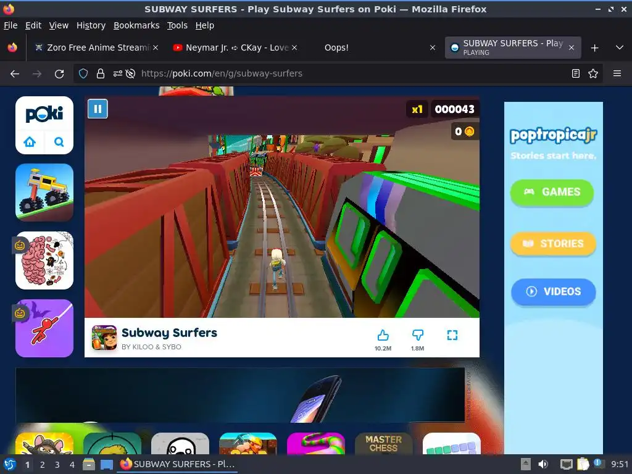Close the Subway Surfers tab

click(x=572, y=48)
